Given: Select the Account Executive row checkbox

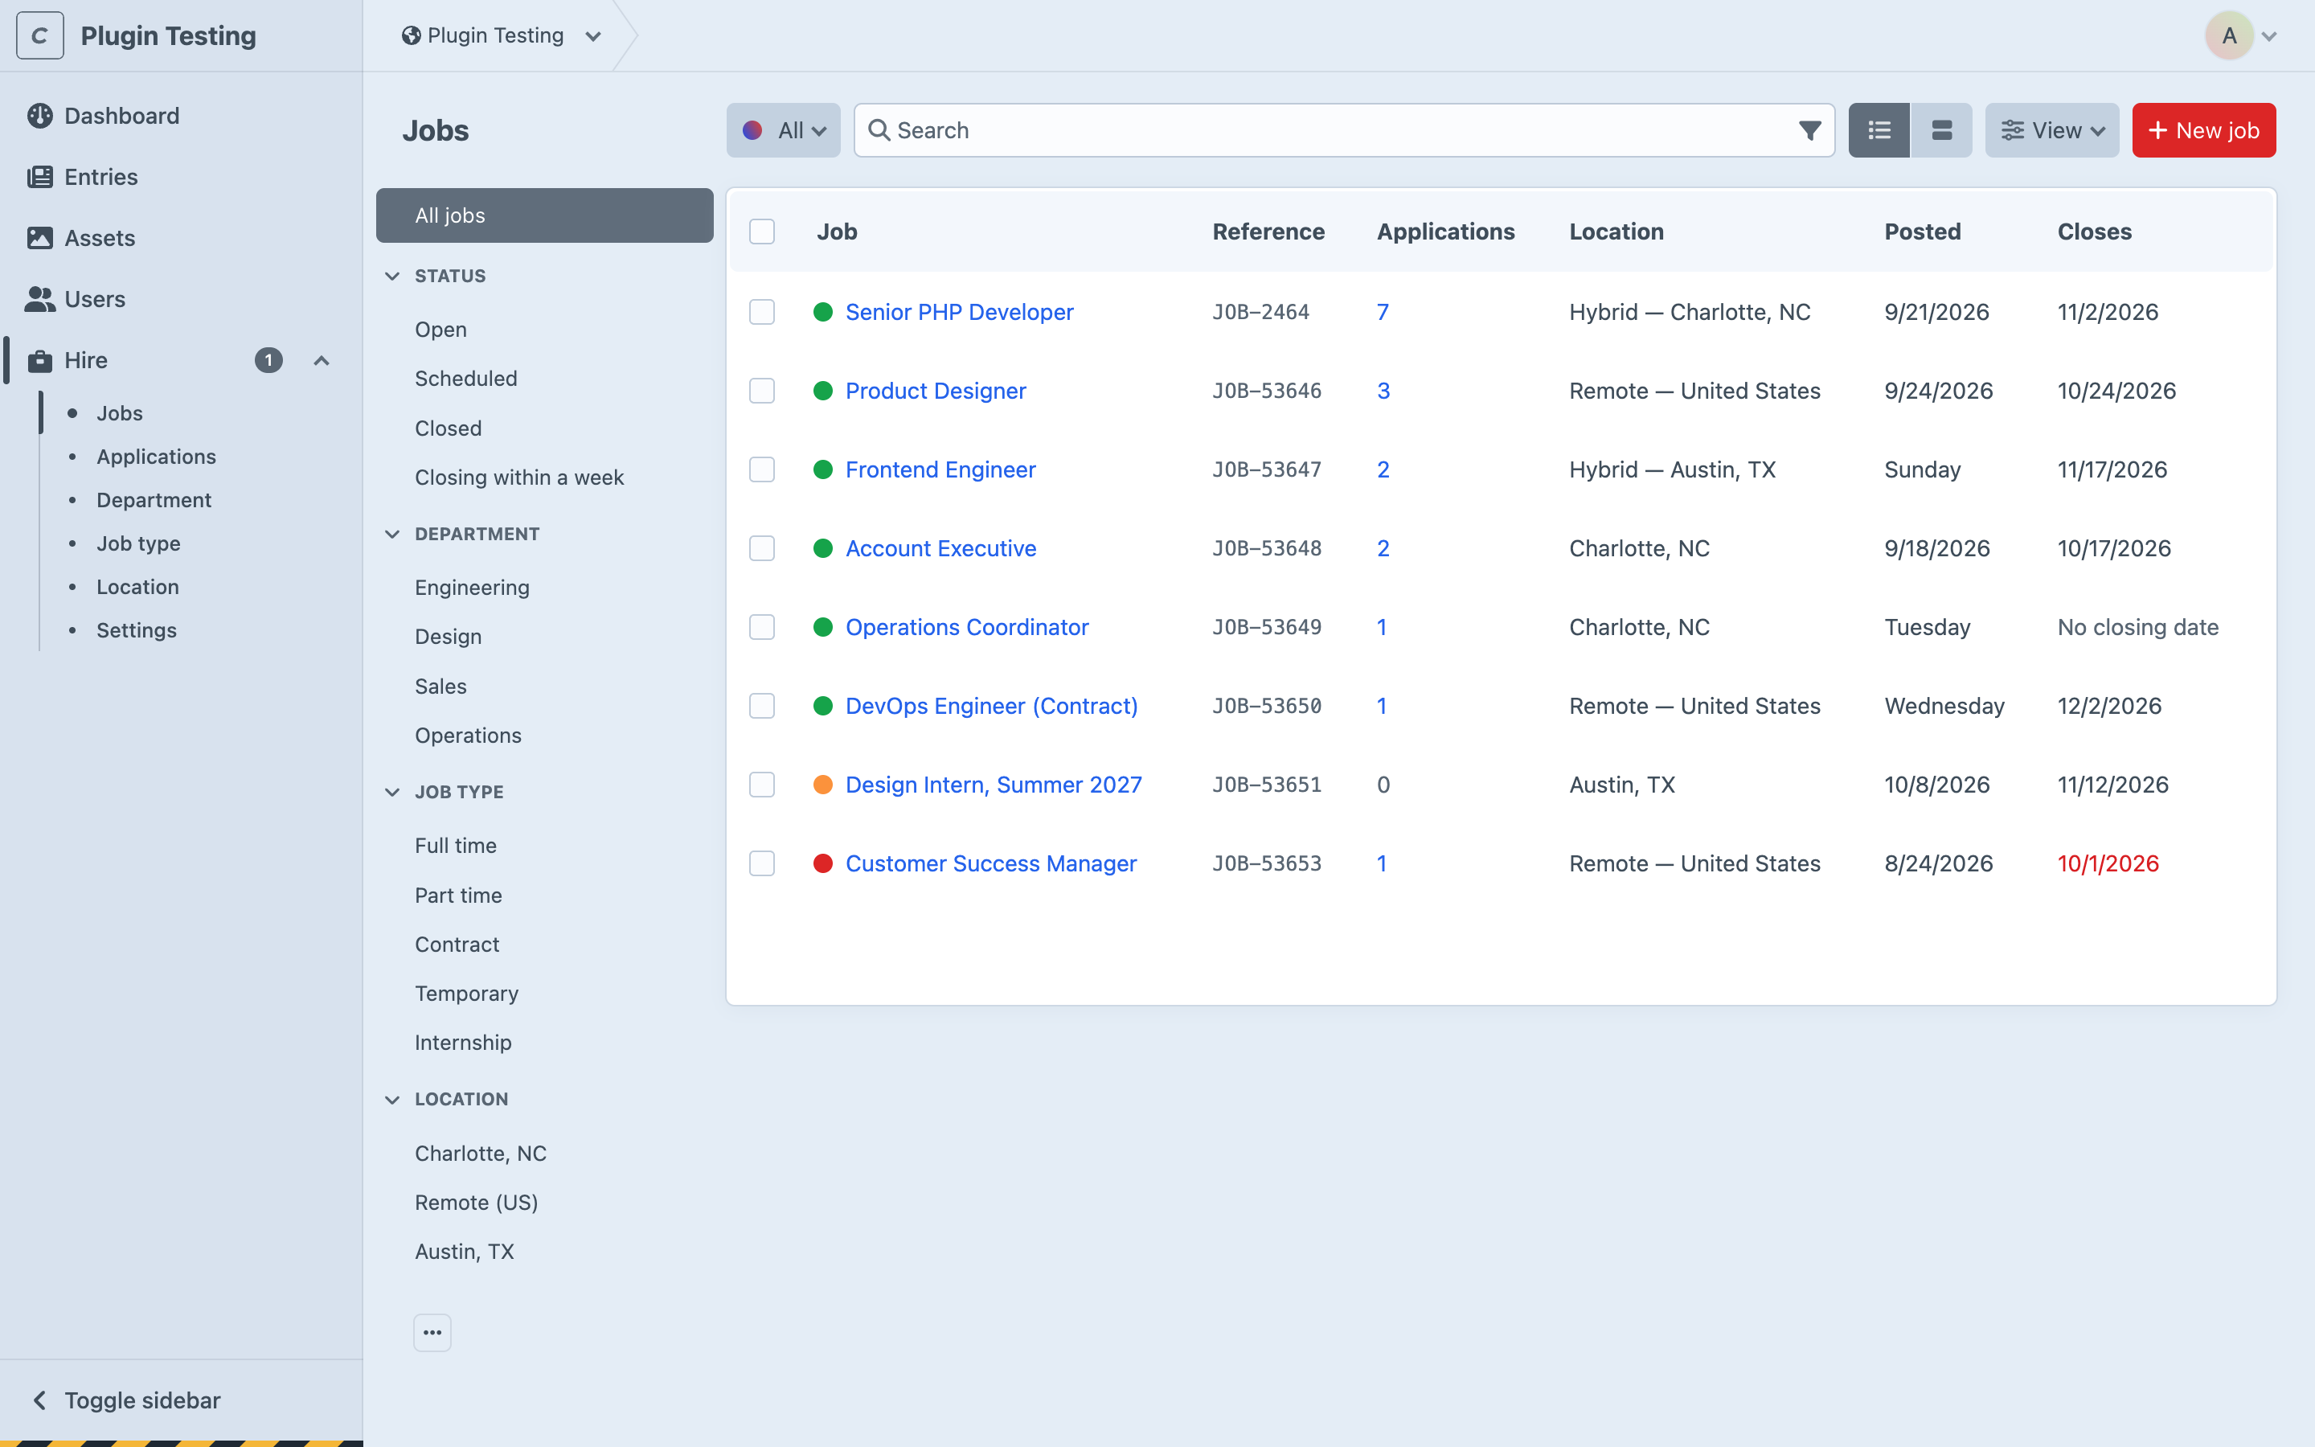Looking at the screenshot, I should coord(761,548).
